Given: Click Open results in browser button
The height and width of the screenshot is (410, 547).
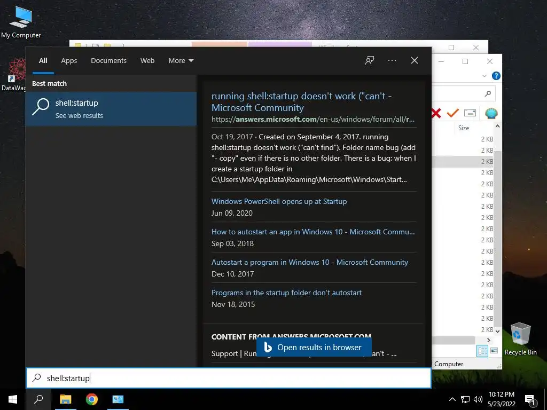Looking at the screenshot, I should pos(314,347).
